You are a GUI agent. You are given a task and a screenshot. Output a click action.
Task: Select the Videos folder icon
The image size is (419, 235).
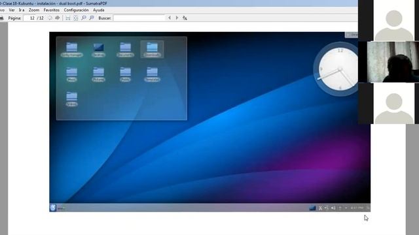71,99
